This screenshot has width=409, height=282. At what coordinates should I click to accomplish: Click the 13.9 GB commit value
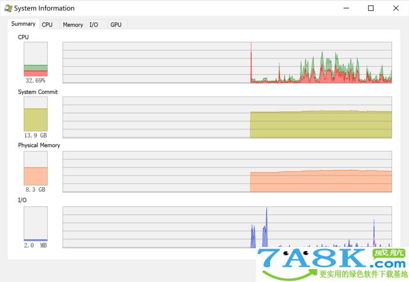(36, 135)
